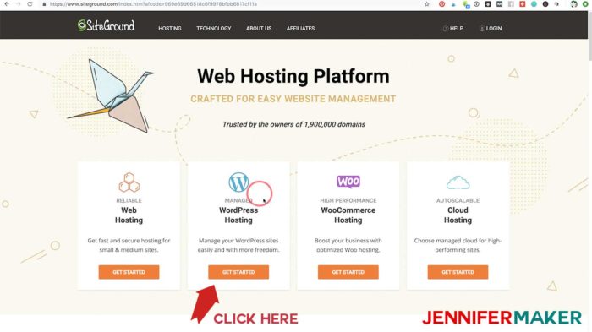Click the green extension icon with blue badge
The image size is (592, 332).
tap(466, 4)
